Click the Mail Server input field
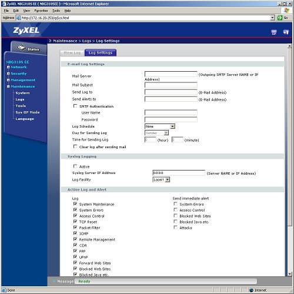The width and height of the screenshot is (294, 294). pyautogui.click(x=171, y=74)
